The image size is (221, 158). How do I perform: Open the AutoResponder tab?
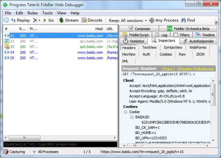pos(199,41)
